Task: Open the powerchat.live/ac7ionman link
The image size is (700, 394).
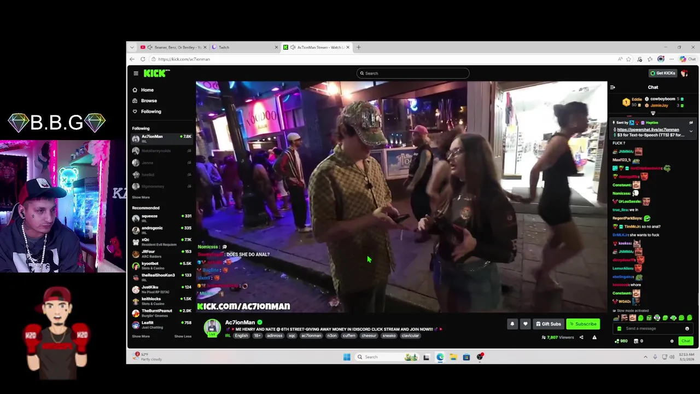Action: point(648,130)
